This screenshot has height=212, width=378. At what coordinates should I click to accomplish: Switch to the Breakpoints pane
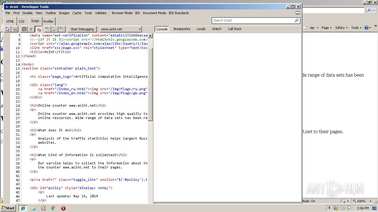coord(182,29)
